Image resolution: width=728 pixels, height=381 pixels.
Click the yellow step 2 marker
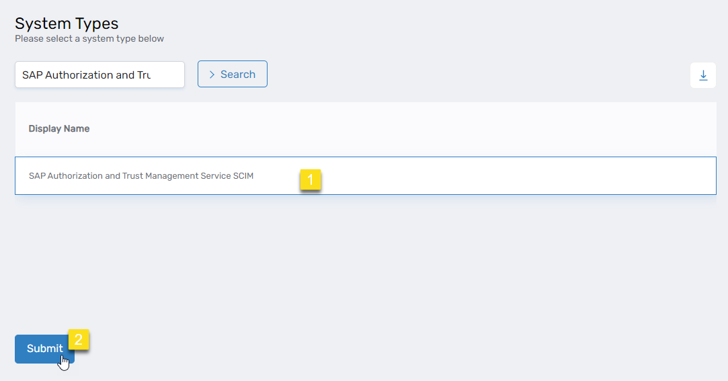pyautogui.click(x=79, y=340)
